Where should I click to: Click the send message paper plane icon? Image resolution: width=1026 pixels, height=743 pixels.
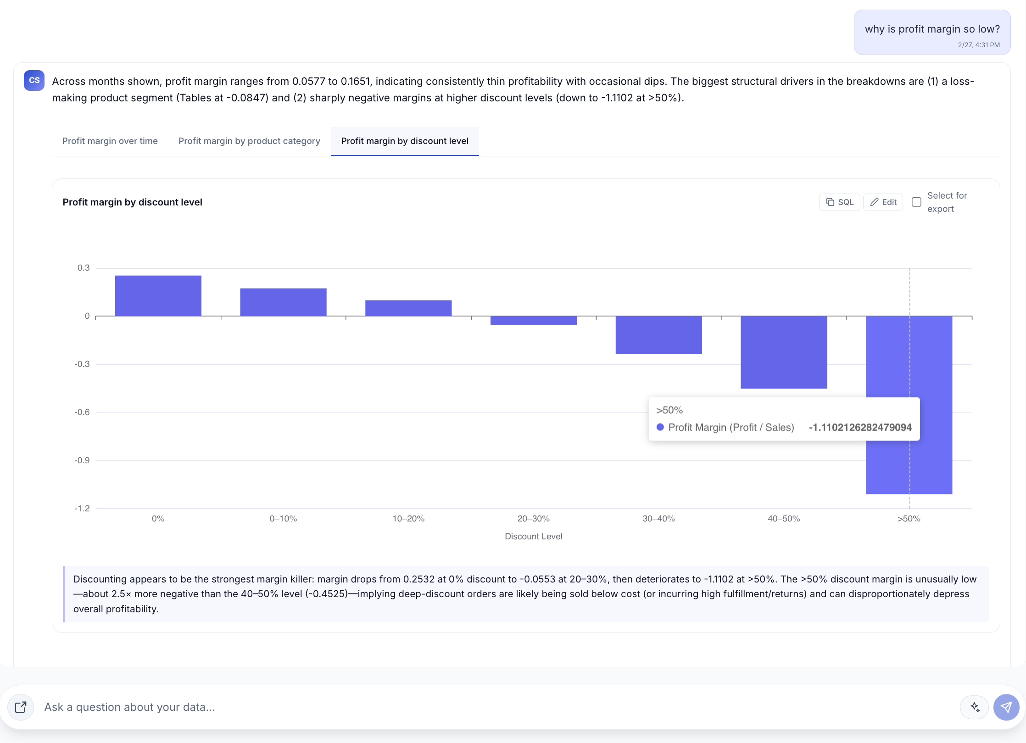click(1006, 707)
